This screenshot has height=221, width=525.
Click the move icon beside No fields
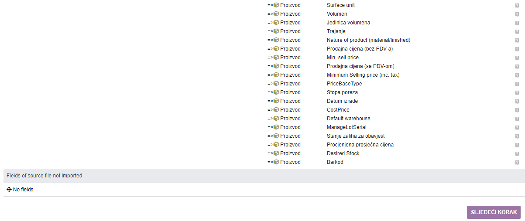pyautogui.click(x=9, y=190)
